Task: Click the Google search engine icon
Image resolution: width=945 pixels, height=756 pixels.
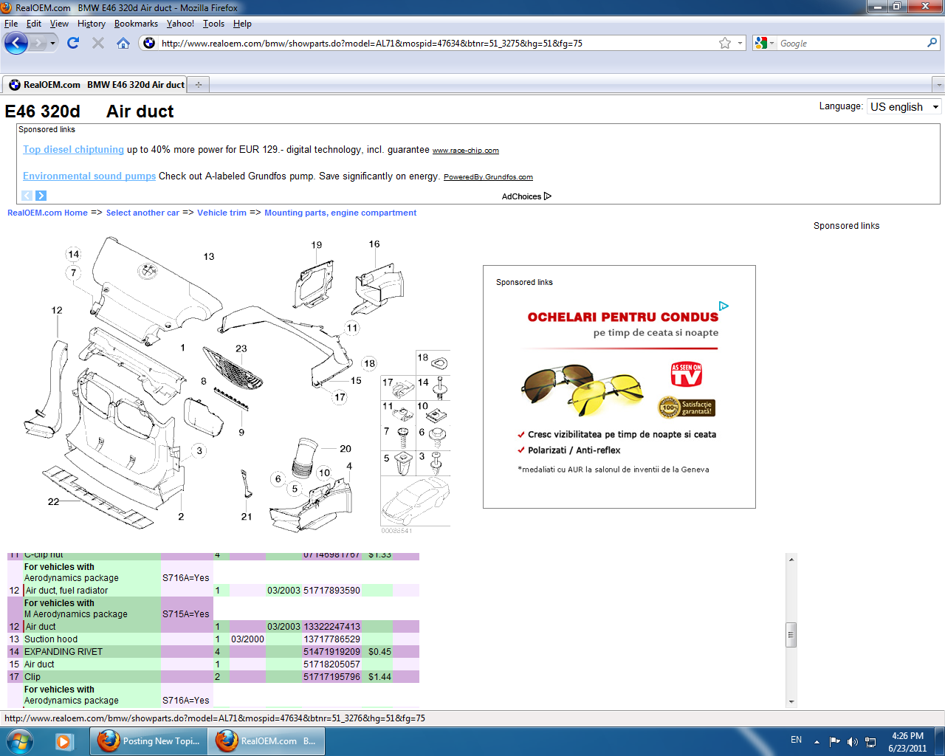Action: point(760,43)
